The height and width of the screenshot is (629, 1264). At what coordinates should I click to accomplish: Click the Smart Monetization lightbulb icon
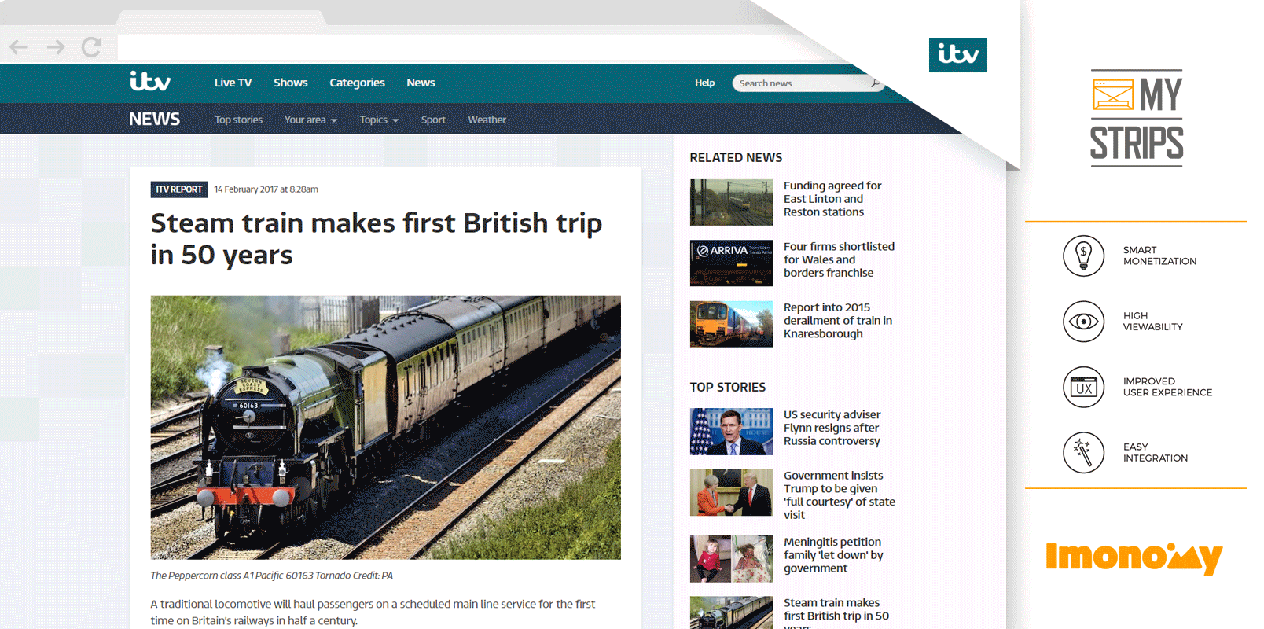[1083, 256]
